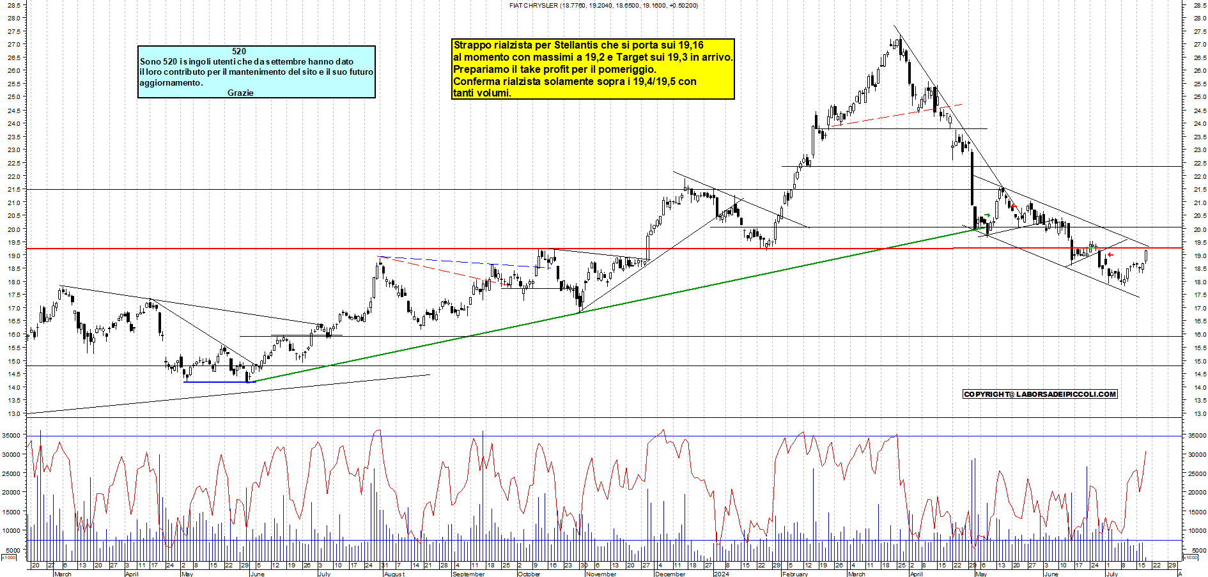
Task: Click the 'August' month label on time axis
Action: (394, 574)
